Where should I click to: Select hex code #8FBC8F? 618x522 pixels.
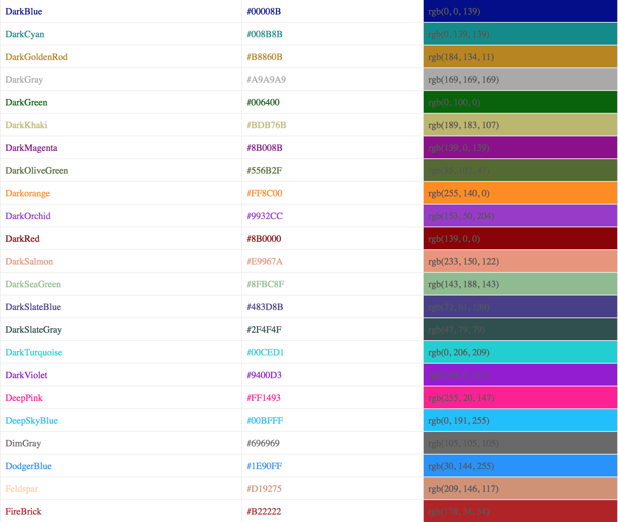265,284
